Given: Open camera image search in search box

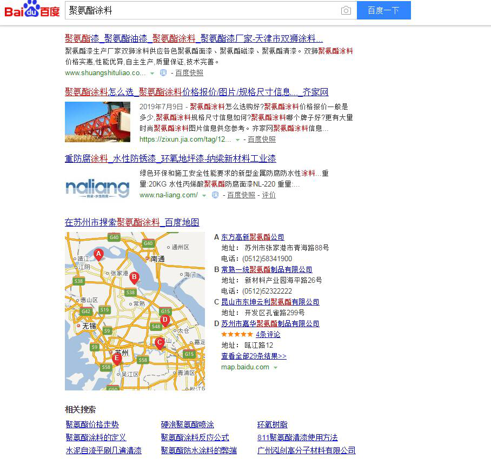Looking at the screenshot, I should (x=346, y=10).
